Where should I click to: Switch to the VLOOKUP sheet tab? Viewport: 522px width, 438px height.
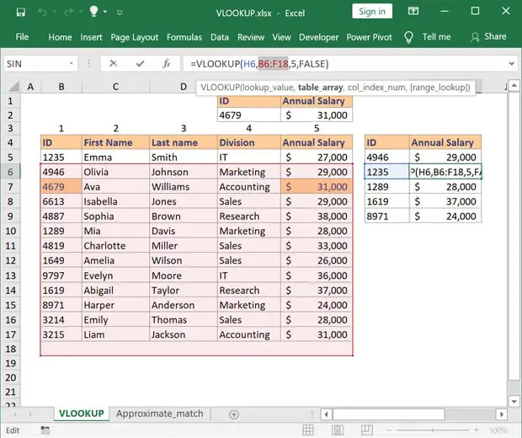pos(82,414)
